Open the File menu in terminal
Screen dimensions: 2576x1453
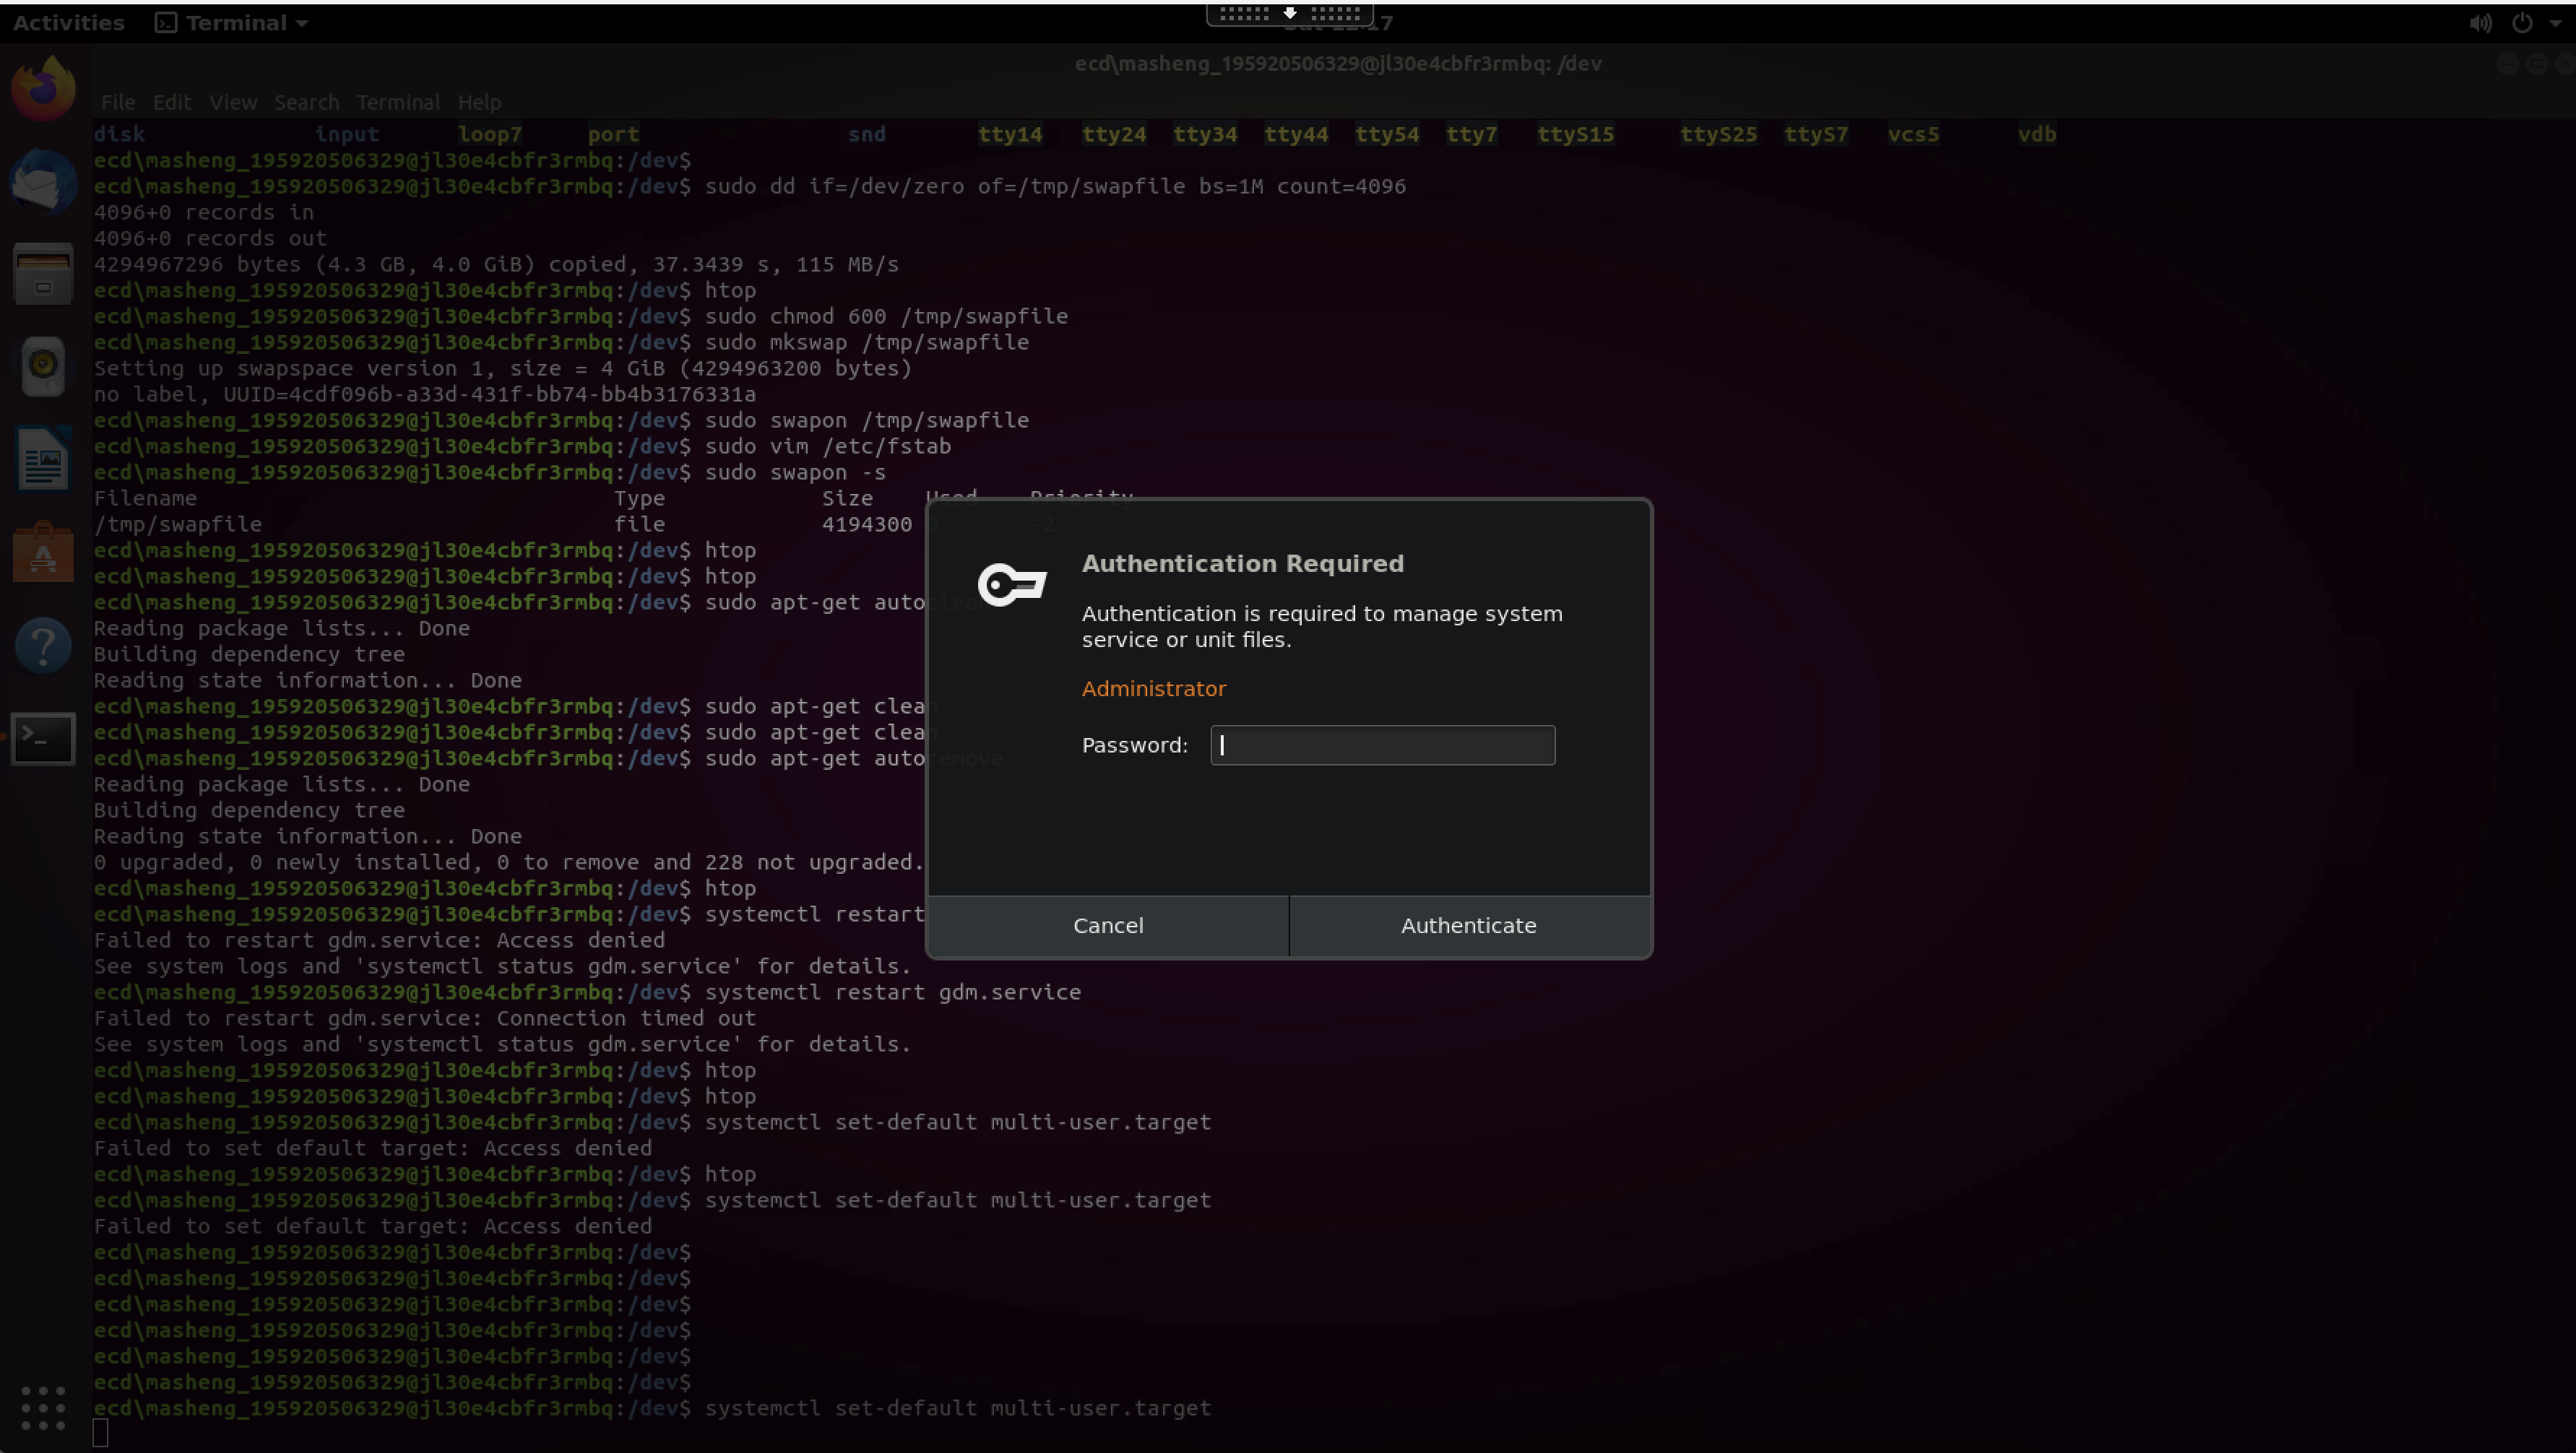(117, 102)
